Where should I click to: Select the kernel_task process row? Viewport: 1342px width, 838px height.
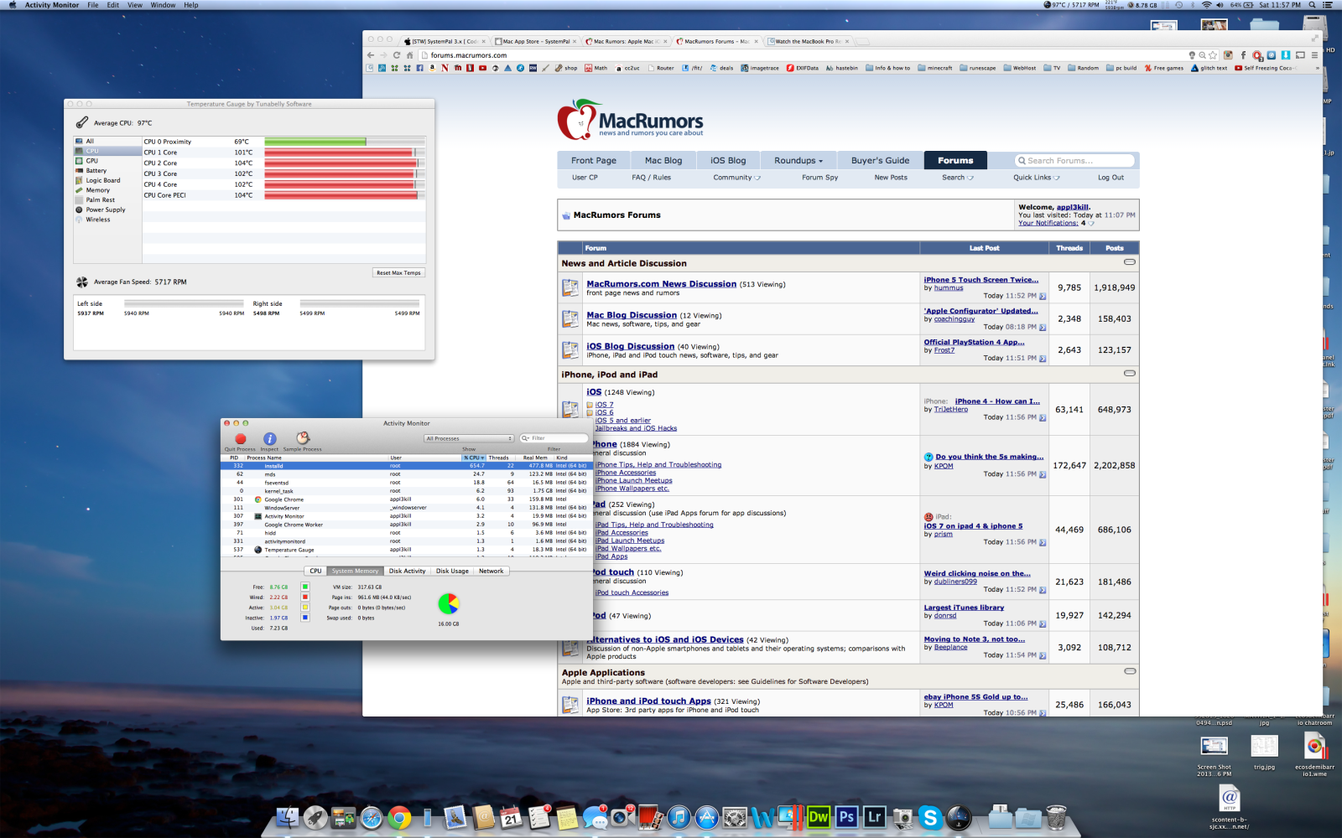click(x=406, y=491)
